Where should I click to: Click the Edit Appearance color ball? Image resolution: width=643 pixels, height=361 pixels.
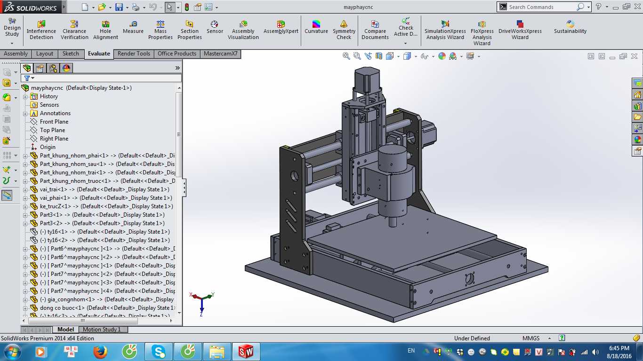[x=442, y=56]
